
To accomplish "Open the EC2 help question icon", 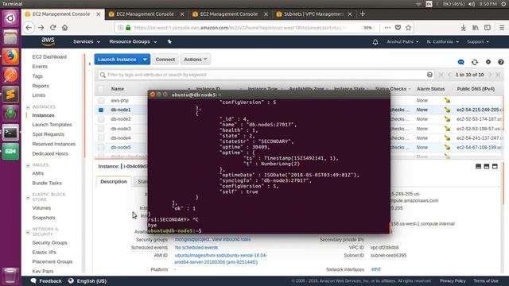I will click(501, 62).
